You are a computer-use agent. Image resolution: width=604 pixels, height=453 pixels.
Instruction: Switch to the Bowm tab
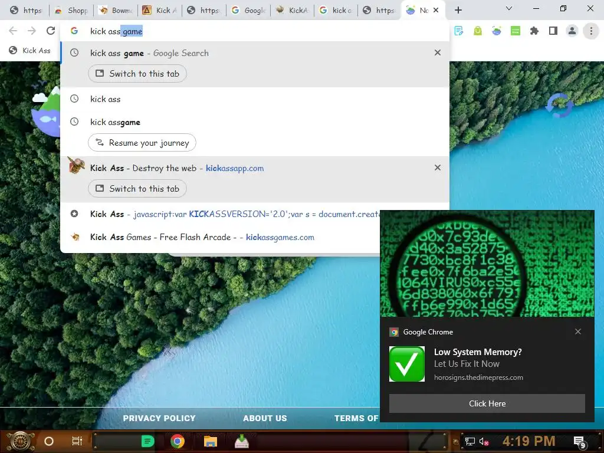coord(116,11)
